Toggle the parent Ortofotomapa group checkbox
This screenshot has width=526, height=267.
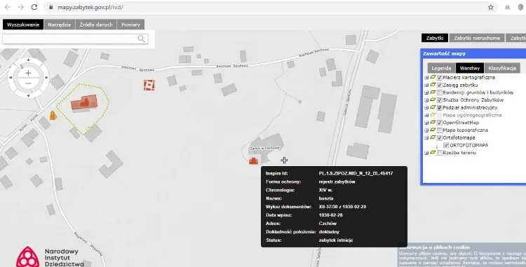pyautogui.click(x=440, y=137)
